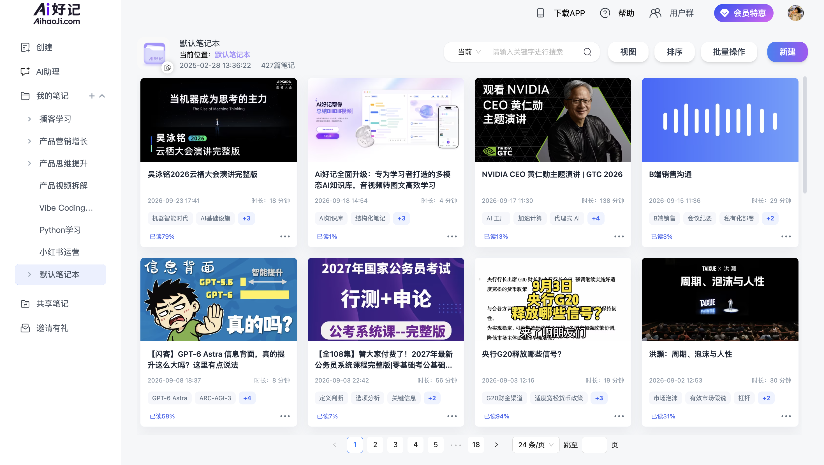Open the 排序 sort options
Image resolution: width=824 pixels, height=465 pixels.
coord(674,52)
